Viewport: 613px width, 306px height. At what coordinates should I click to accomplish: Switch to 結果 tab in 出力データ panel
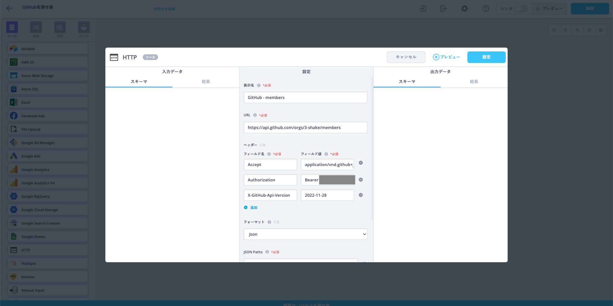tap(474, 82)
